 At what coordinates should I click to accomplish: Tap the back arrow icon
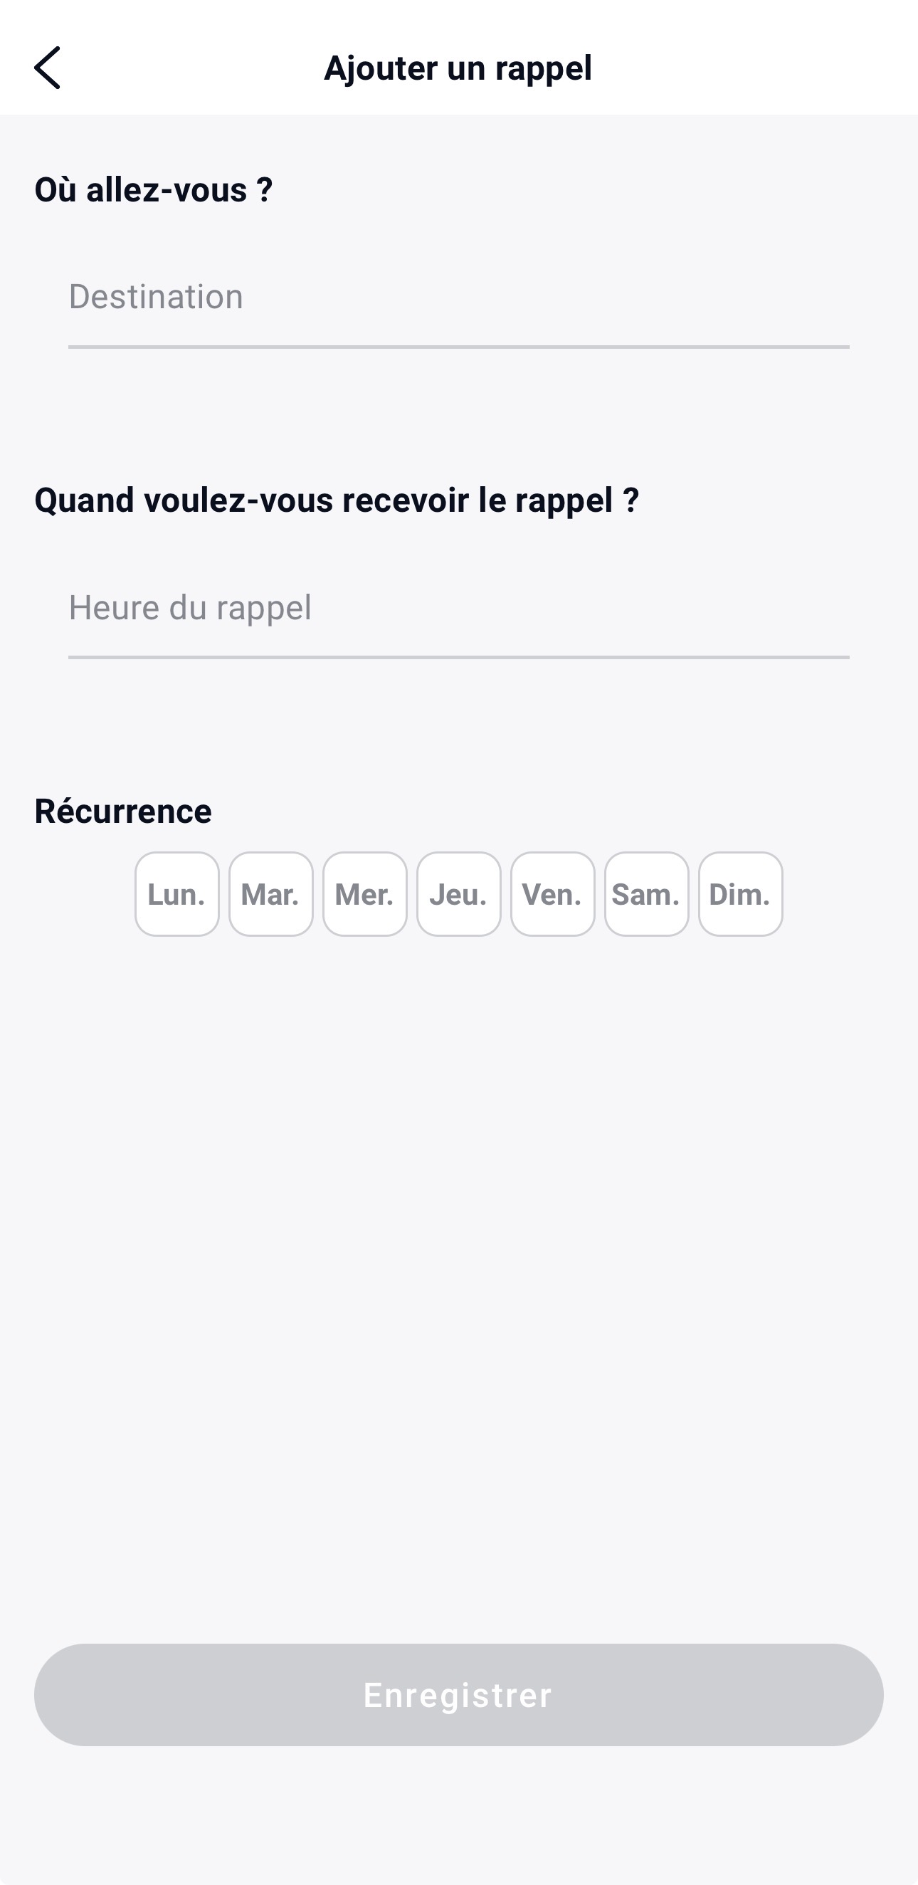point(48,68)
